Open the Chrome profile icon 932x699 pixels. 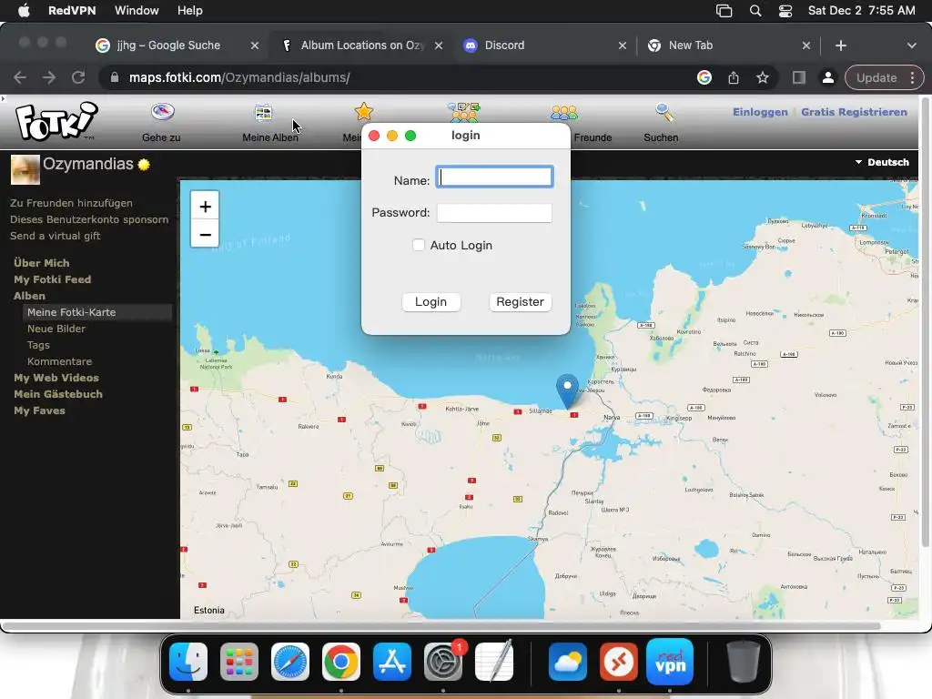[828, 77]
